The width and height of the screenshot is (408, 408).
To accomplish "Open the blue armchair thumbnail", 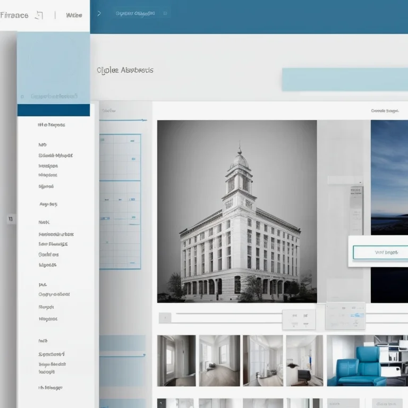I will tap(368, 361).
